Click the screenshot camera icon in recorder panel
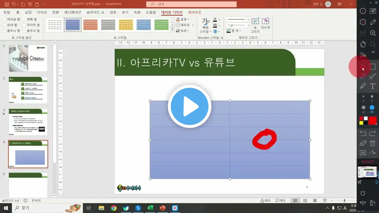This screenshot has height=213, width=379. coord(373,11)
